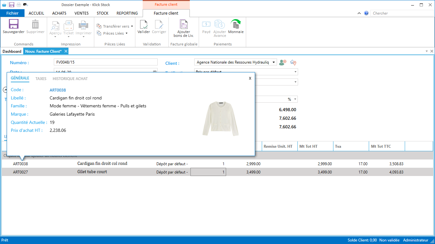Collapse the ribbon with chevron arrow
Screen dimensions: 435x244
click(359, 13)
